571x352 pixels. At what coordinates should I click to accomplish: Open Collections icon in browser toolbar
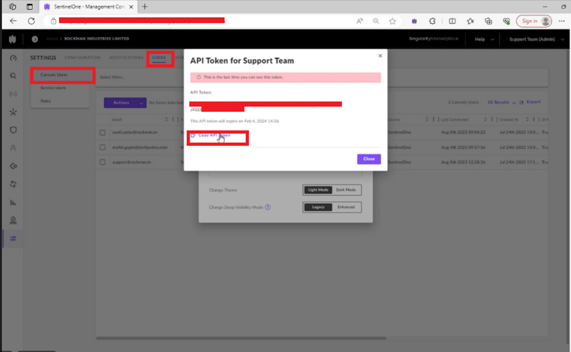(x=488, y=21)
